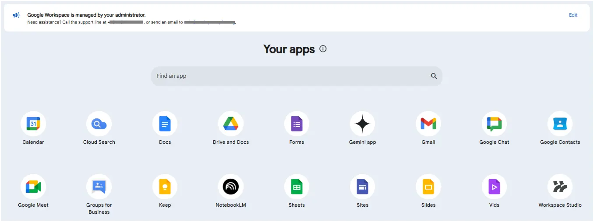Click the NotebookLM label text

pos(231,205)
